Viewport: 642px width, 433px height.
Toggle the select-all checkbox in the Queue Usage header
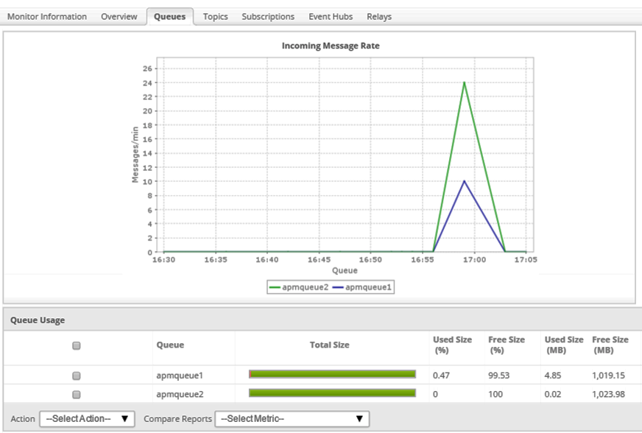(x=76, y=346)
